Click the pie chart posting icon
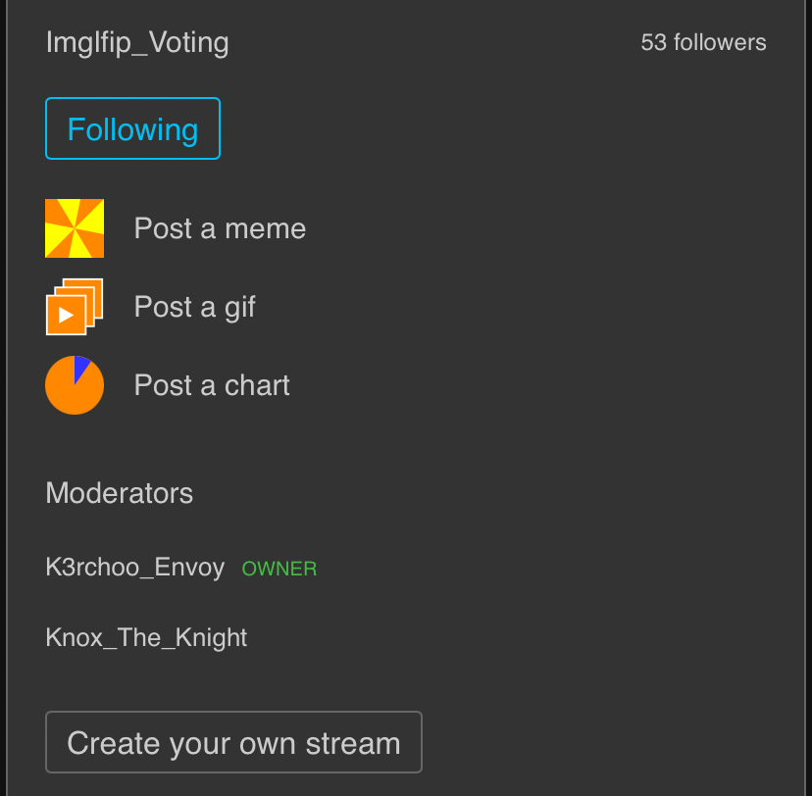812x796 pixels. pyautogui.click(x=74, y=384)
